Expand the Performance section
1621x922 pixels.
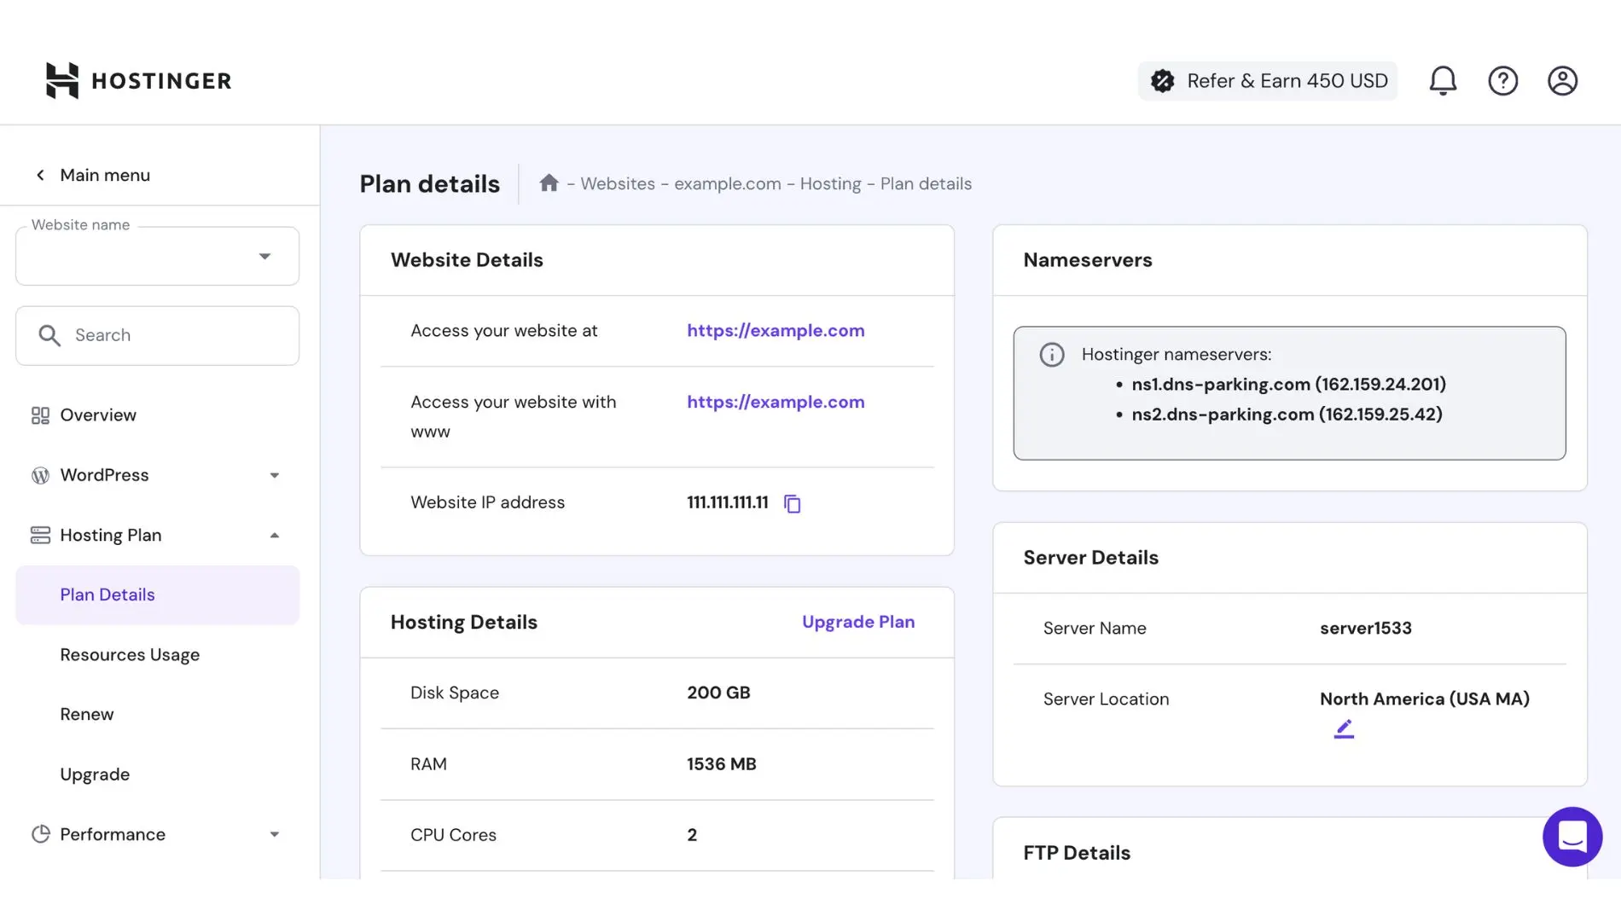click(274, 834)
